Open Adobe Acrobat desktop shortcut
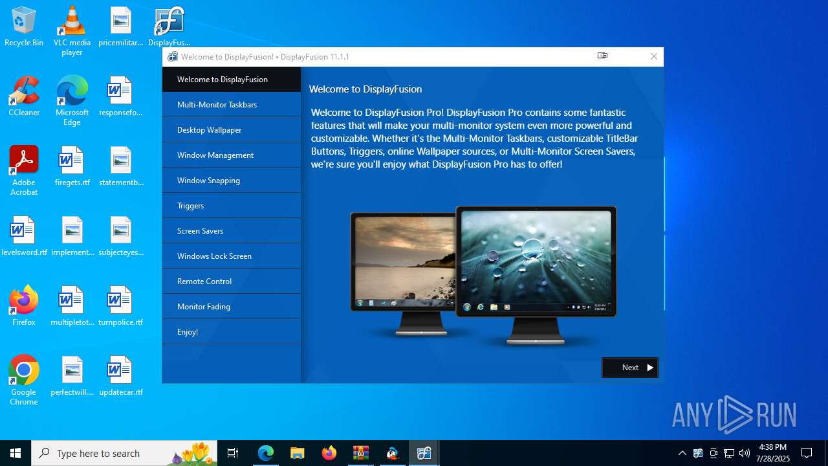This screenshot has height=466, width=828. coord(24,171)
